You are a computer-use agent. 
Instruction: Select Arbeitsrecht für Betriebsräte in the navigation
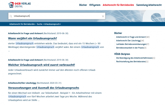[118, 5]
